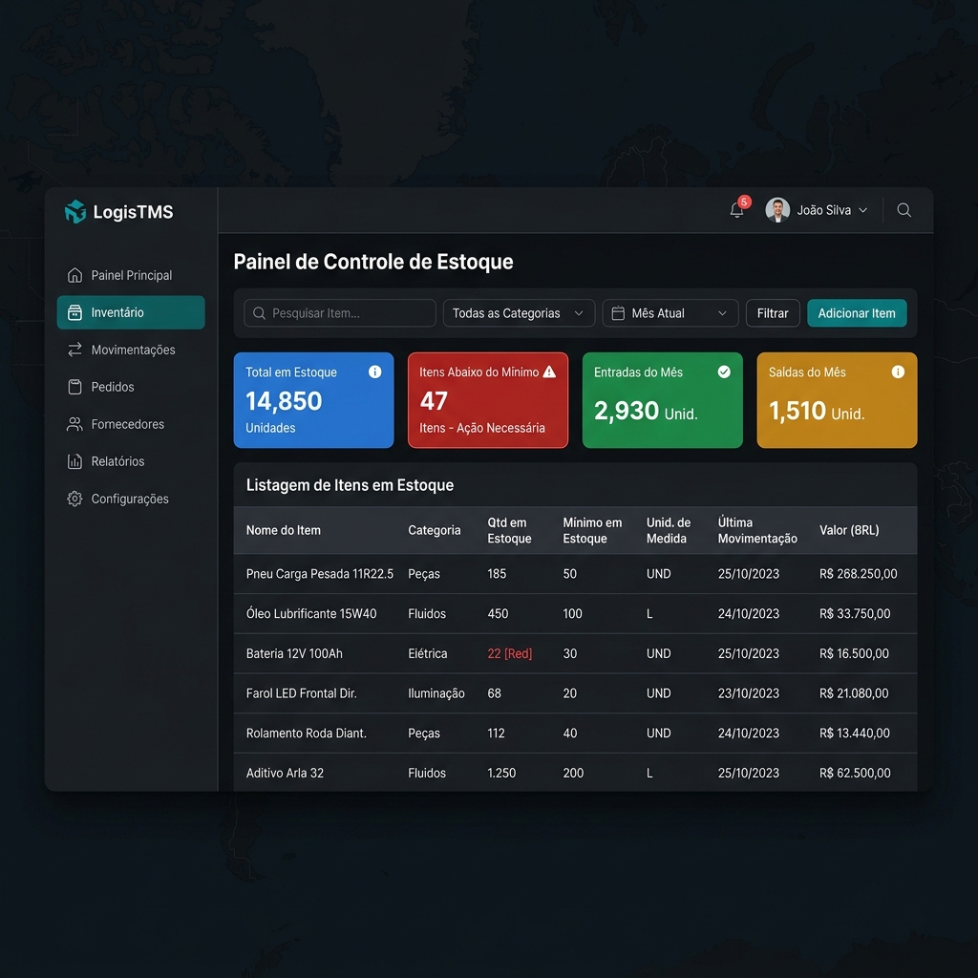Click João Silva's avatar photo

[777, 210]
